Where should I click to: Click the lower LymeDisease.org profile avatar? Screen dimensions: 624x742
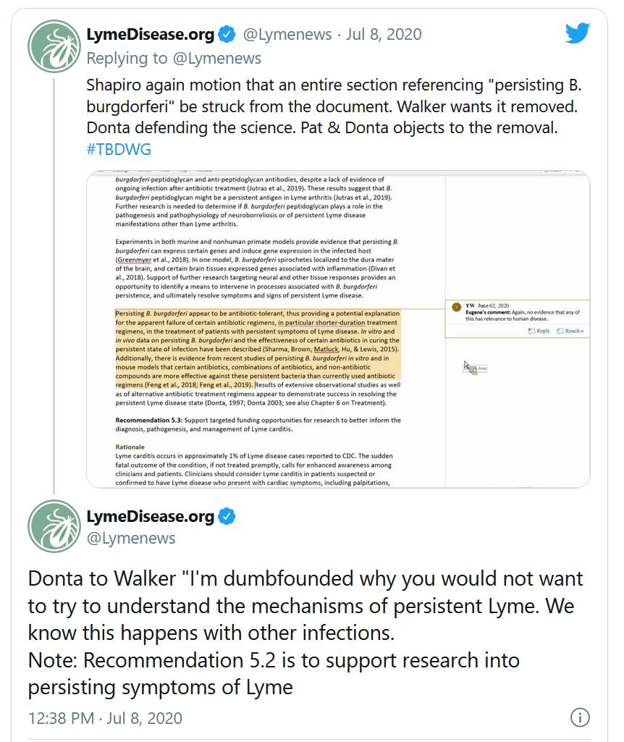(x=54, y=526)
